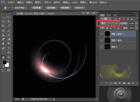The height and width of the screenshot is (102, 140).
Task: Open the Filter (T) menu
Action: [x=66, y=3]
